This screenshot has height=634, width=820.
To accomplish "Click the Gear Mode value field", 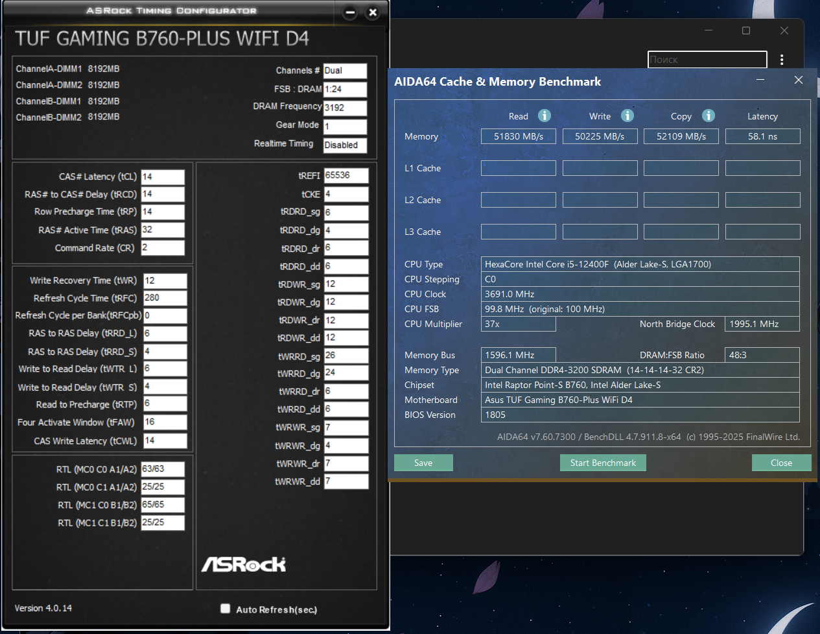I will tap(345, 127).
